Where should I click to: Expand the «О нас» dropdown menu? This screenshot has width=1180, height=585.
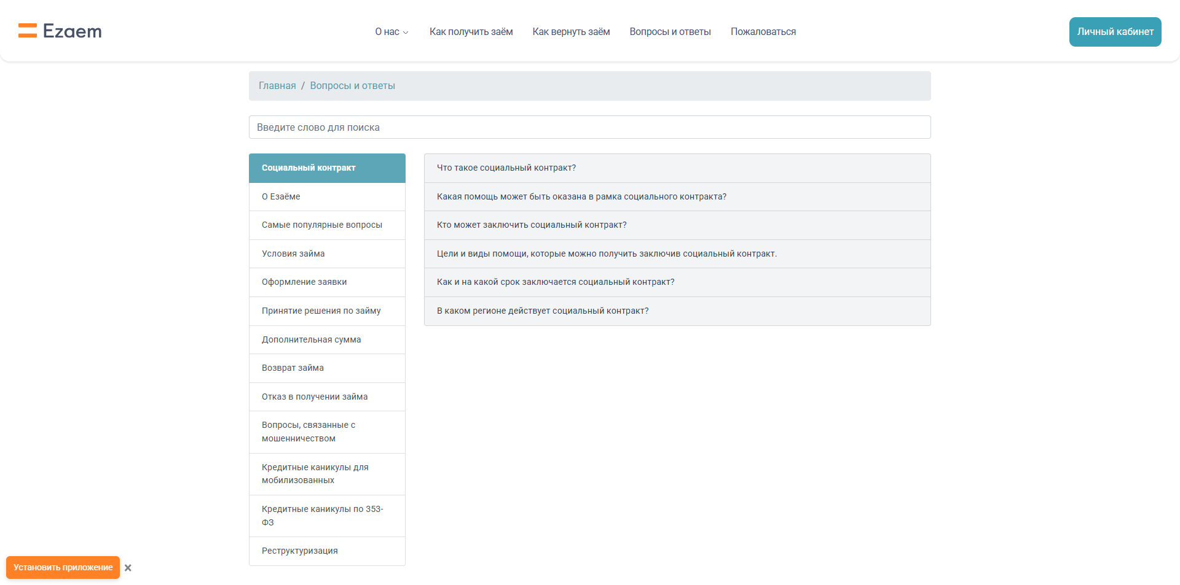(x=391, y=32)
